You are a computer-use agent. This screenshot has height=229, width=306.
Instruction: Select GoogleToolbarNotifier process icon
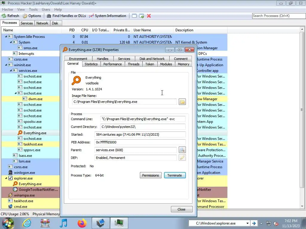click(15, 189)
